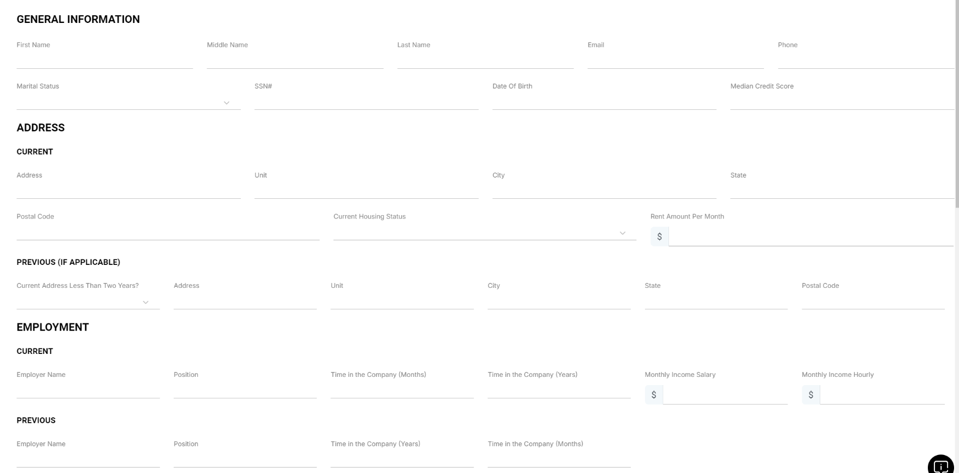959x473 pixels.
Task: Click the Date Of Birth field
Action: (604, 102)
